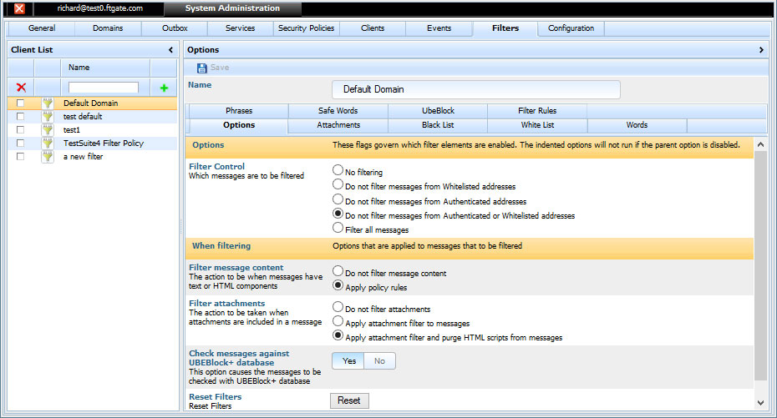Click the Name filter input in Client List
777x418 pixels.
point(103,88)
